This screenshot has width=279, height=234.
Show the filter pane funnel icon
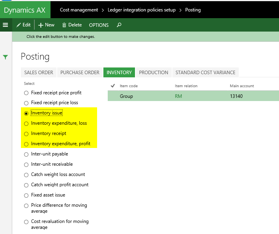pos(6,57)
